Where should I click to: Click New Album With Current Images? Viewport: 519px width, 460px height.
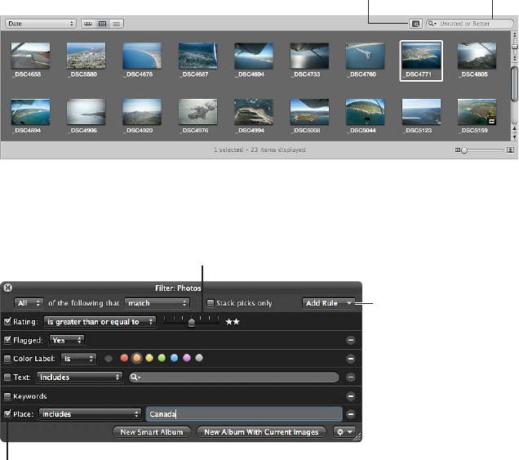tap(261, 432)
